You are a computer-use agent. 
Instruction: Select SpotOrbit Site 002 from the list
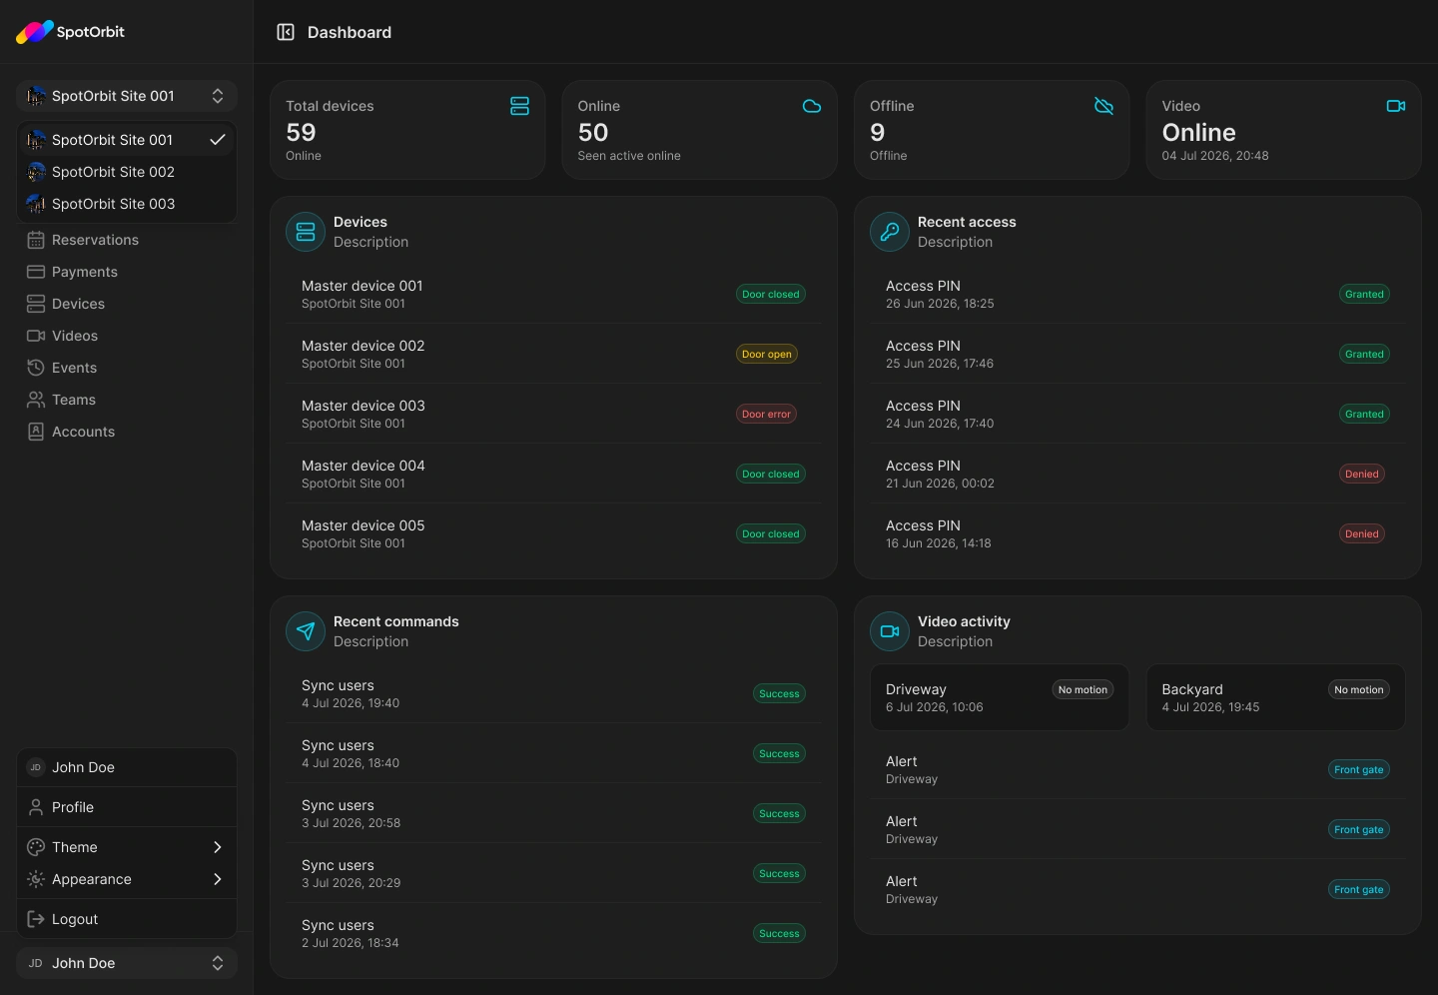[x=127, y=172]
